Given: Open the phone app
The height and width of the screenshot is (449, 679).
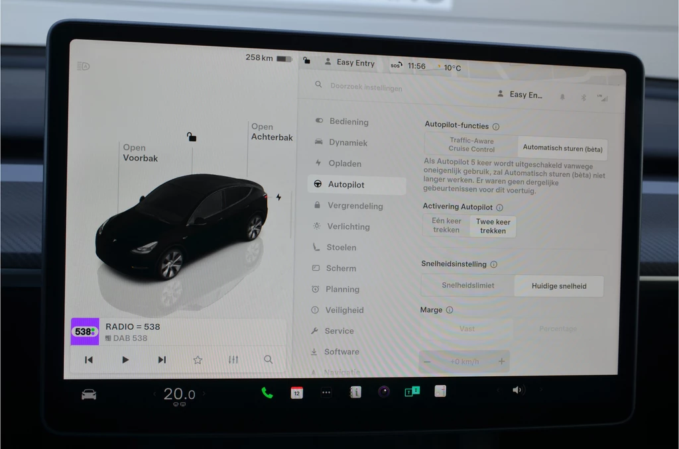Looking at the screenshot, I should 267,393.
